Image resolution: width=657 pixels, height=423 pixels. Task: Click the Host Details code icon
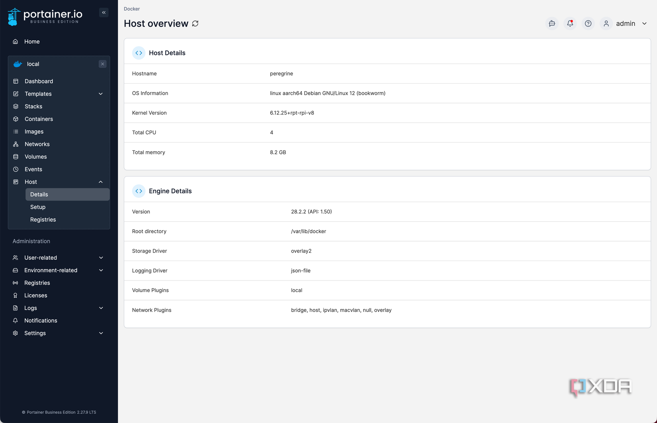tap(139, 53)
